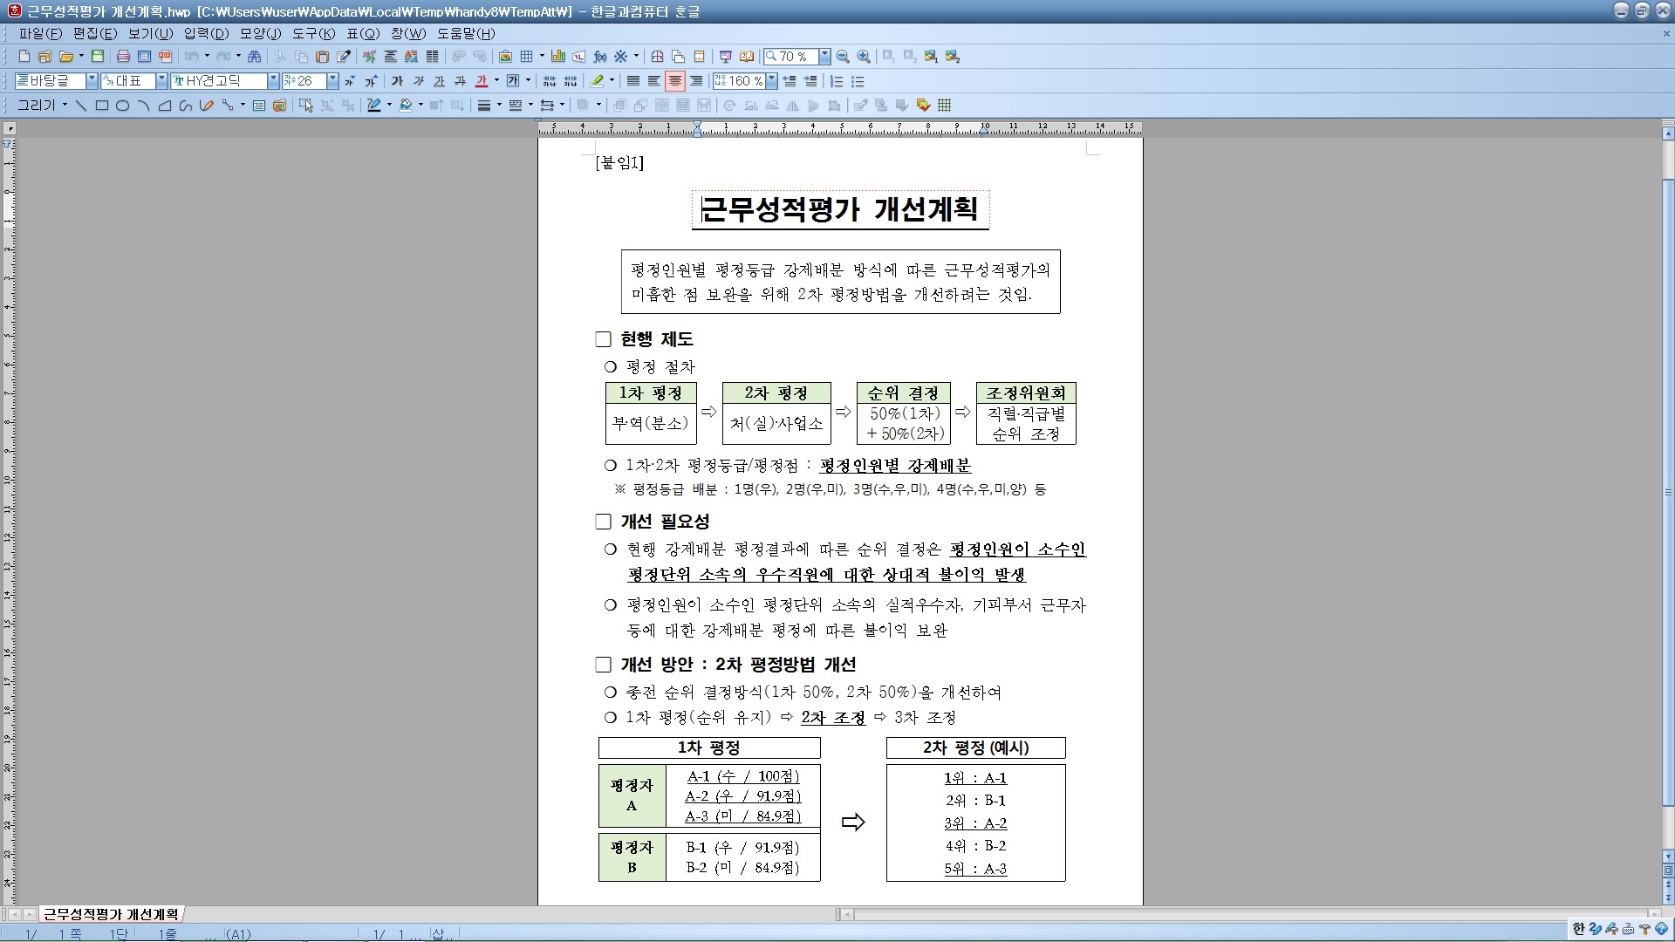Select the ellipse drawing tool
Screen dimensions: 1675x942
(122, 106)
